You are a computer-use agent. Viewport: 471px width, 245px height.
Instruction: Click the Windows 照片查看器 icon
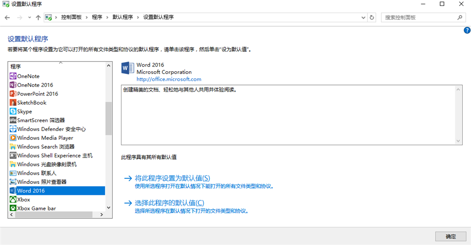pos(13,182)
